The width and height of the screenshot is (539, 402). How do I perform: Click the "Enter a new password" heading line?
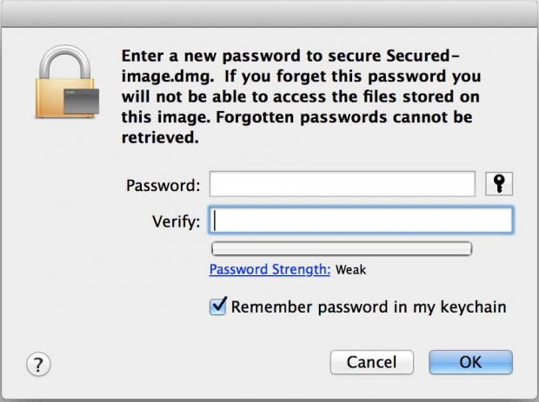pyautogui.click(x=211, y=56)
